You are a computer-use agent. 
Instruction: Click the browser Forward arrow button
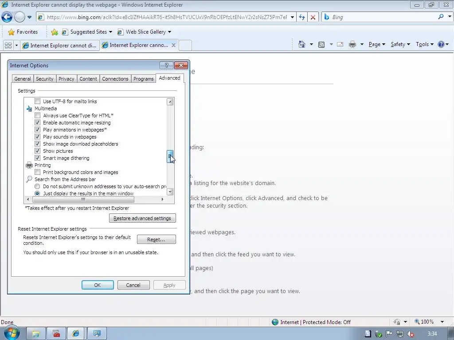20,17
